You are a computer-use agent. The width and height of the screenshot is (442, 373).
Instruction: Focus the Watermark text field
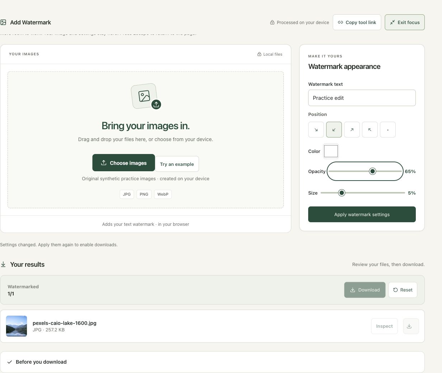362,98
